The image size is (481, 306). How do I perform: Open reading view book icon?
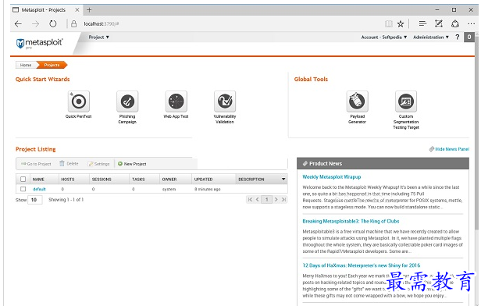[388, 23]
